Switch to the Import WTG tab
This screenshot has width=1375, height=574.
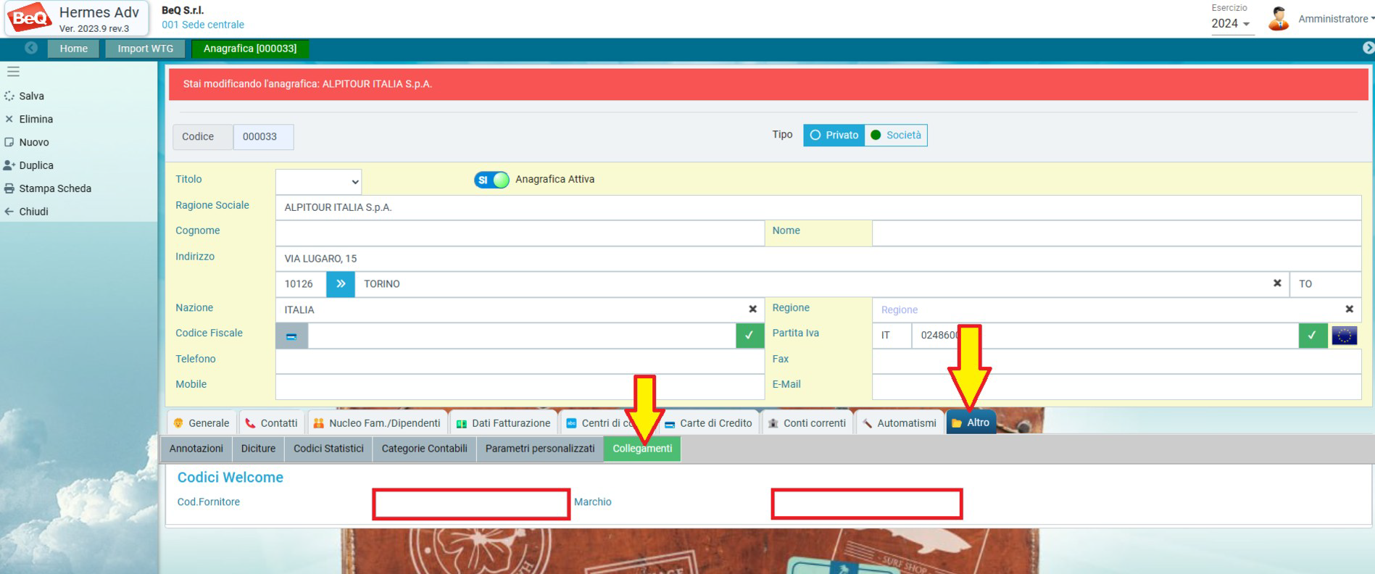tap(146, 49)
